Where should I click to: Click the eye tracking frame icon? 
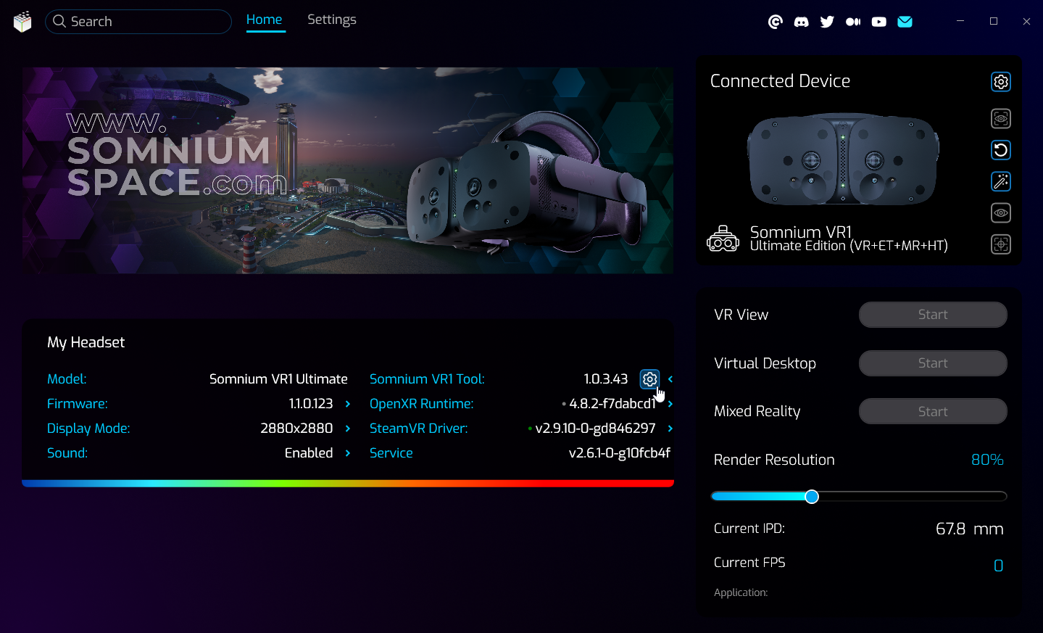point(1001,118)
